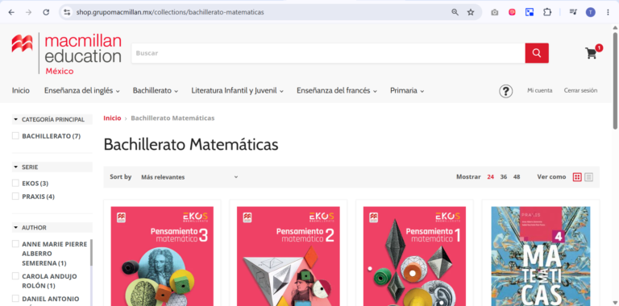Show 48 products per page
This screenshot has height=306, width=619.
517,177
